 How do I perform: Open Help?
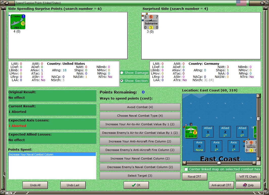click(248, 185)
